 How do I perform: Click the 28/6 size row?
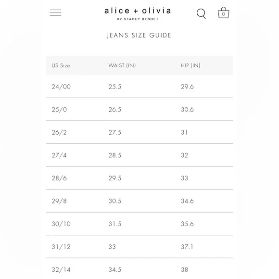pos(139,178)
